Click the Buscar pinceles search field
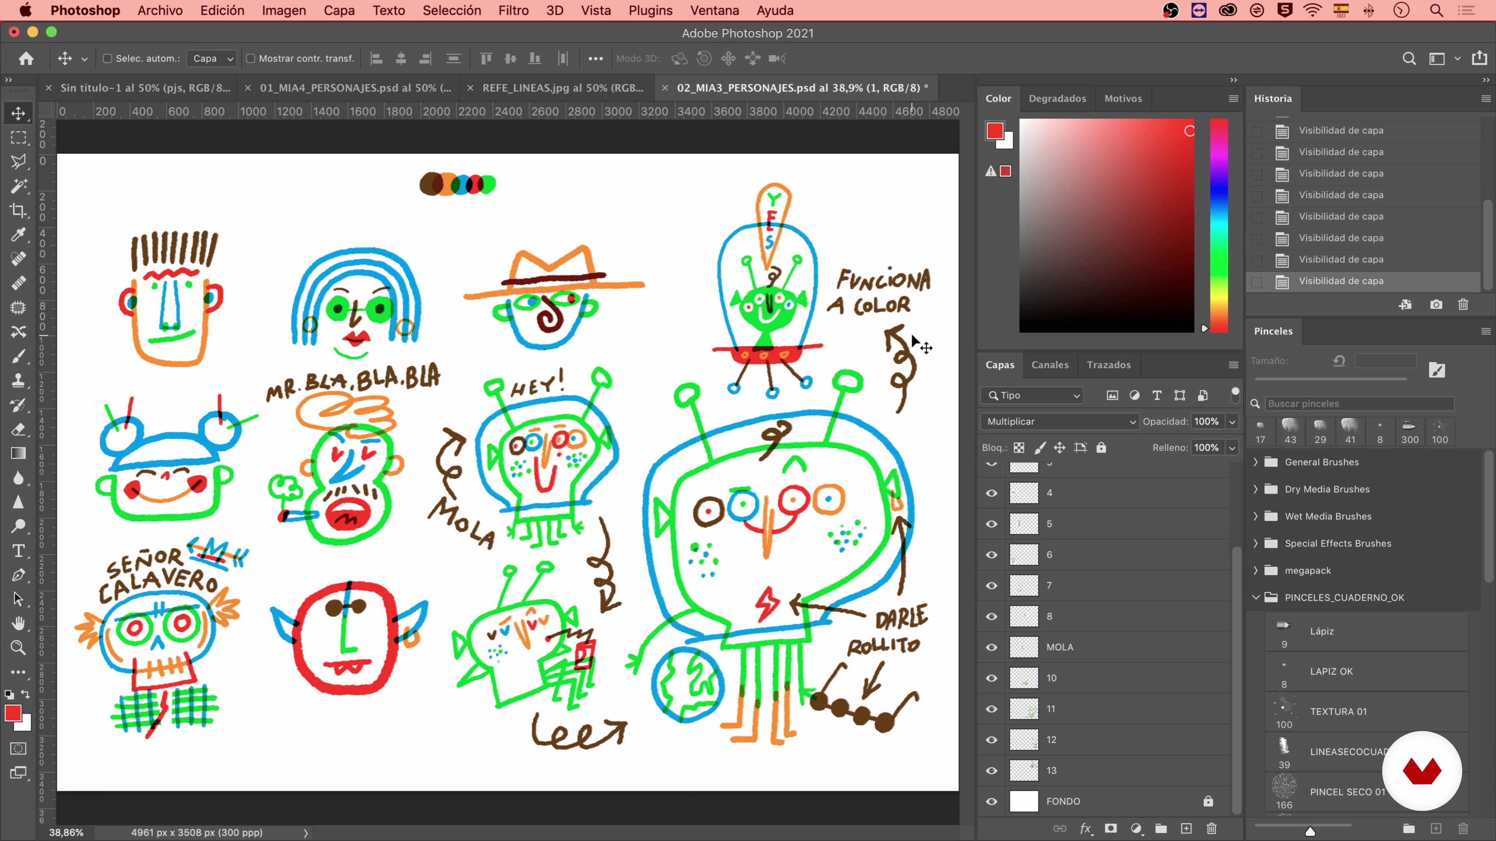Screen dimensions: 1496x841 [1359, 403]
